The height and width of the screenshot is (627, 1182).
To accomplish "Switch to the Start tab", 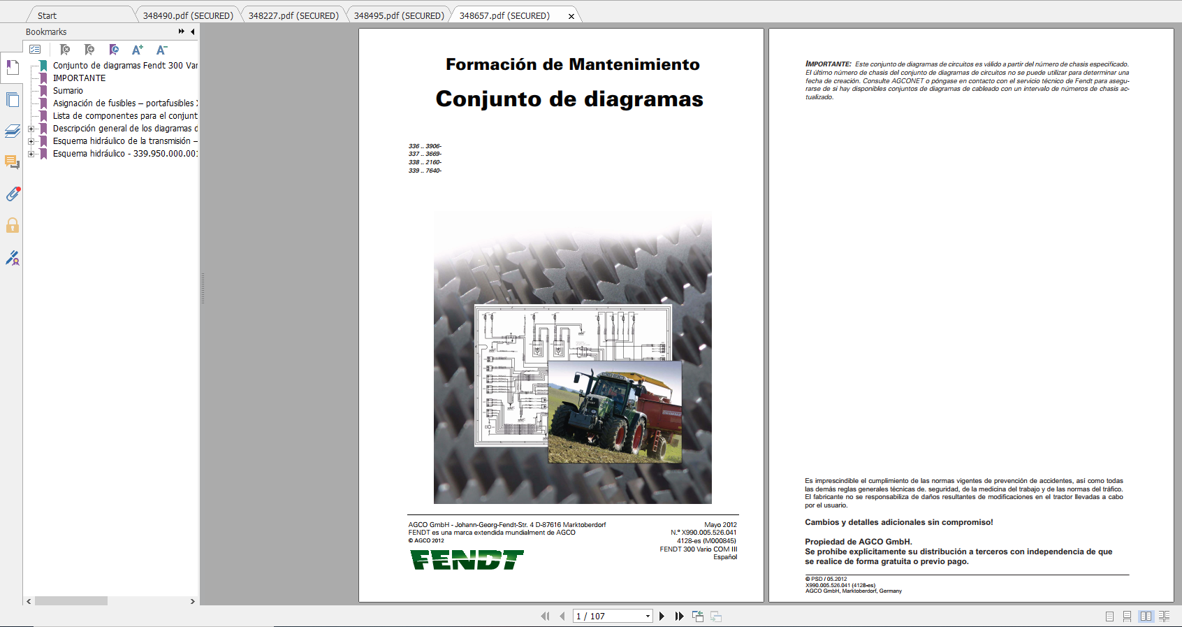I will coord(47,15).
